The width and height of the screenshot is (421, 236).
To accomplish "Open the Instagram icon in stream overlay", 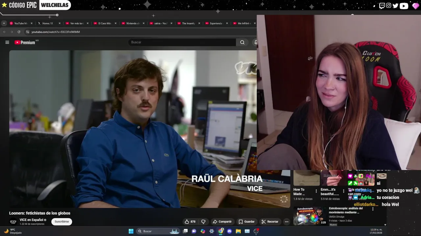I will point(388,6).
